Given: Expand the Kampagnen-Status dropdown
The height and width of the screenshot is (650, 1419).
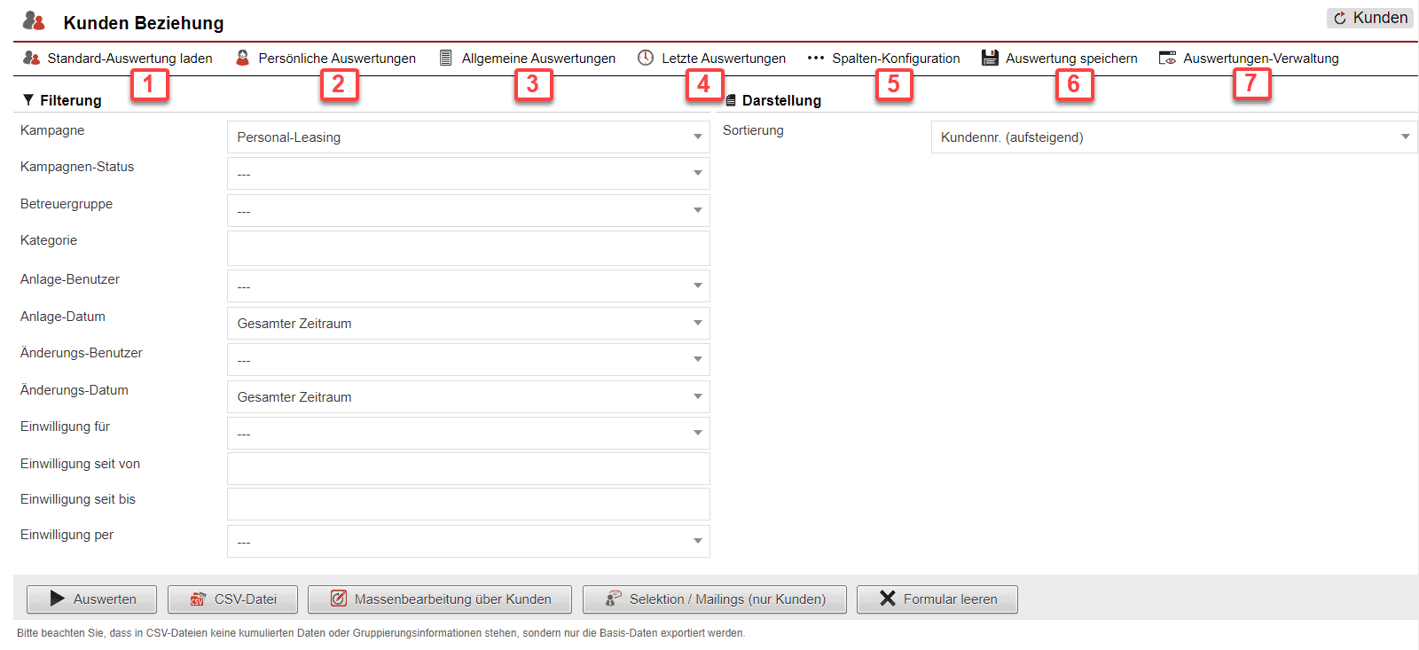Looking at the screenshot, I should 468,174.
